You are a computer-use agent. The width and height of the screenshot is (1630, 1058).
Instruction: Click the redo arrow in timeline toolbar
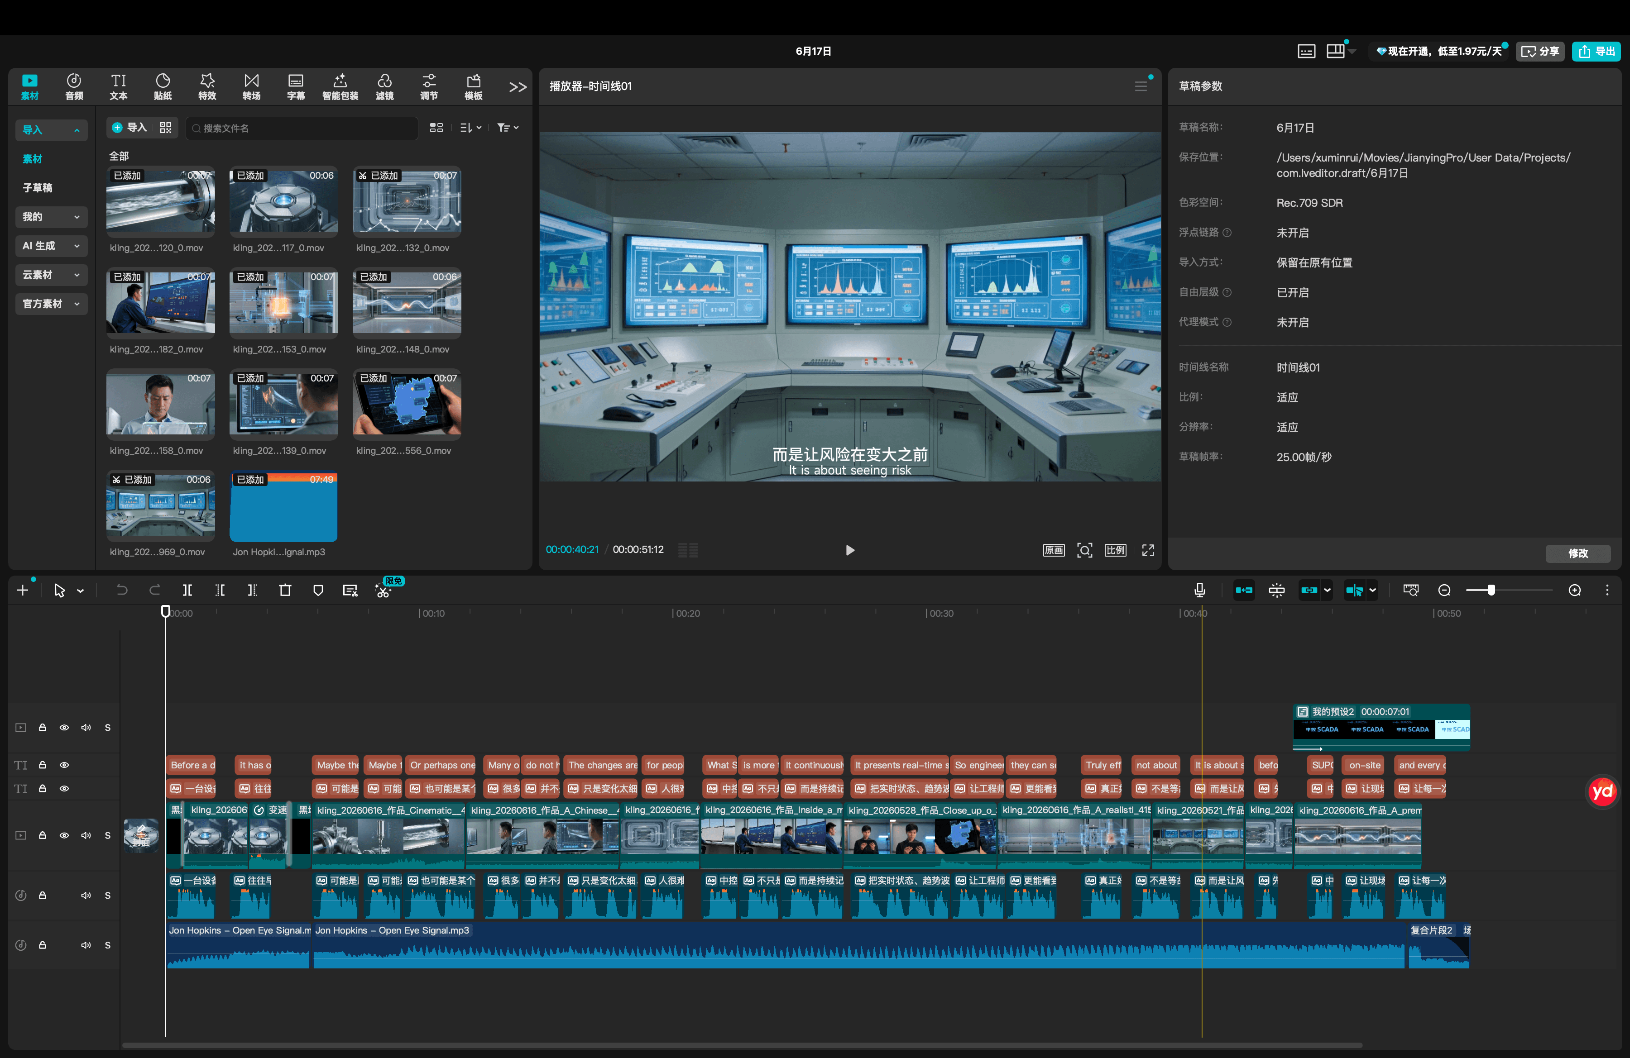click(x=155, y=590)
